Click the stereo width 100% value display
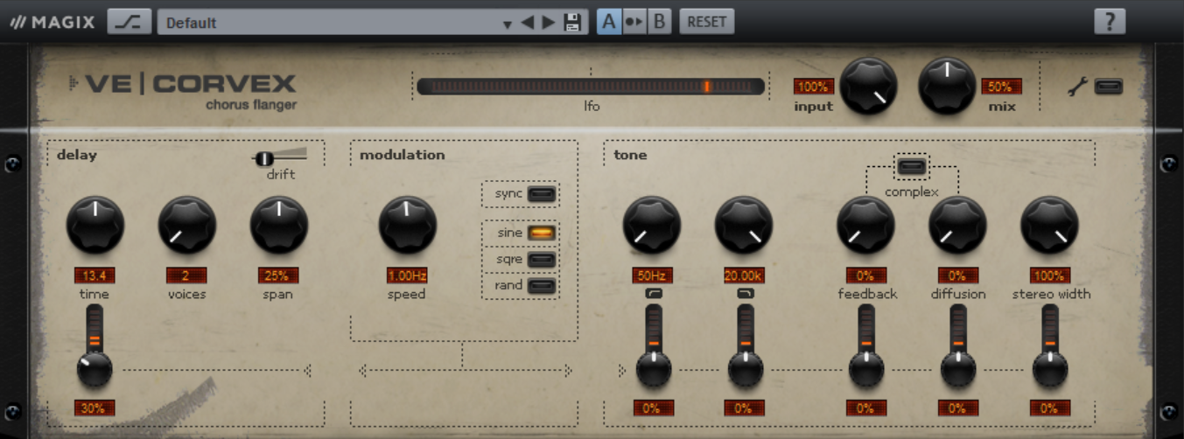The image size is (1184, 439). (1050, 275)
